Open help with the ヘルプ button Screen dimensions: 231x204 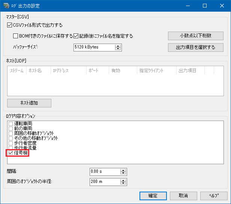pyautogui.click(x=214, y=196)
